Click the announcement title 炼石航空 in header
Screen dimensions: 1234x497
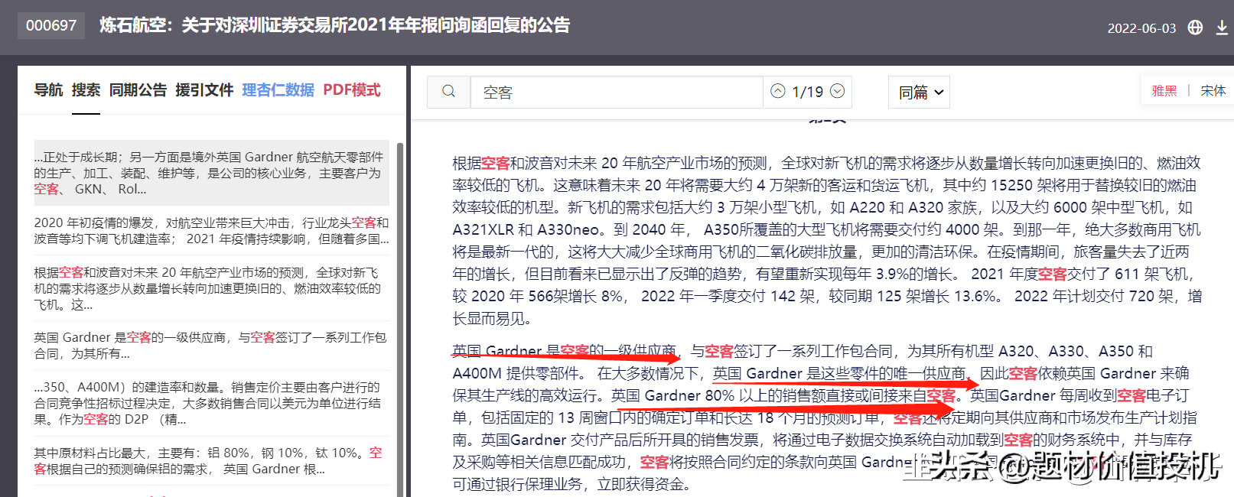pos(334,25)
